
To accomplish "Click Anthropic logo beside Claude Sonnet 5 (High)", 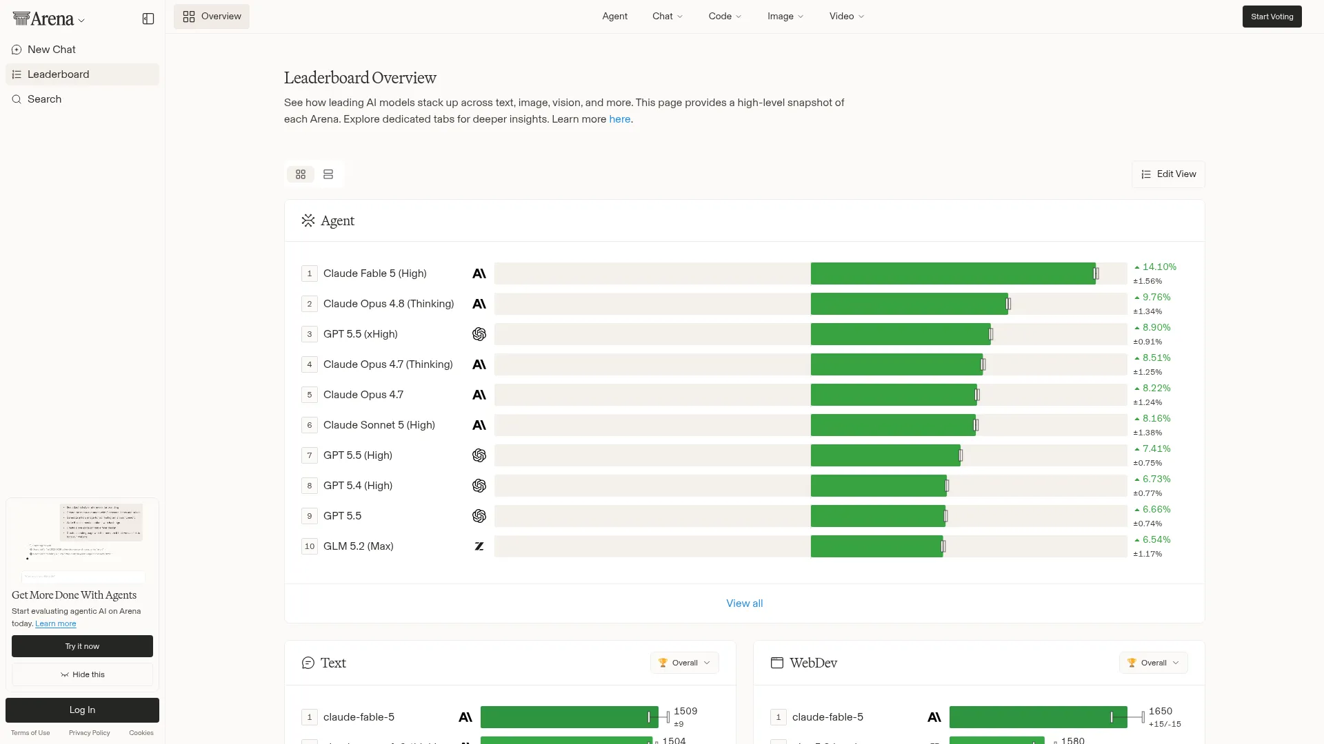I will pos(479,425).
